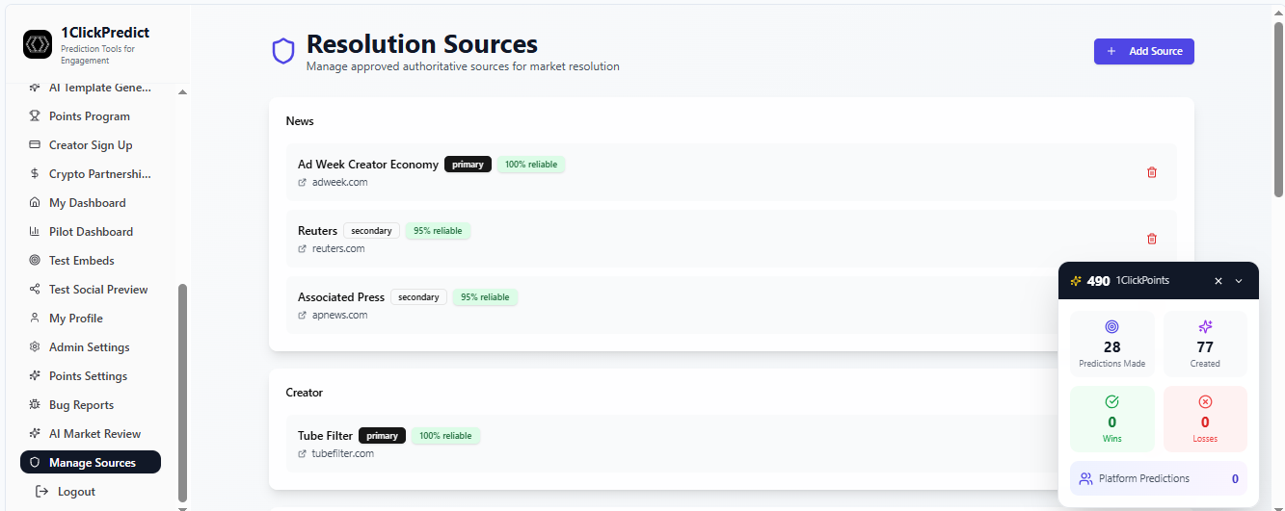Image resolution: width=1285 pixels, height=511 pixels.
Task: Click the primary badge on Ad Week
Action: 468,165
